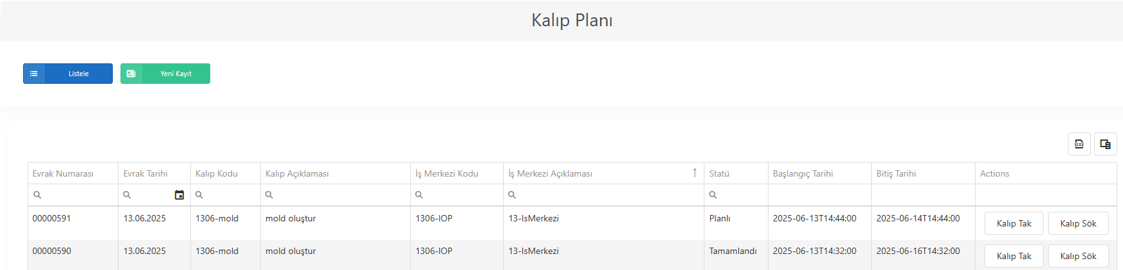Create a new record with Yeni Kayıt
1123x270 pixels.
coord(165,74)
